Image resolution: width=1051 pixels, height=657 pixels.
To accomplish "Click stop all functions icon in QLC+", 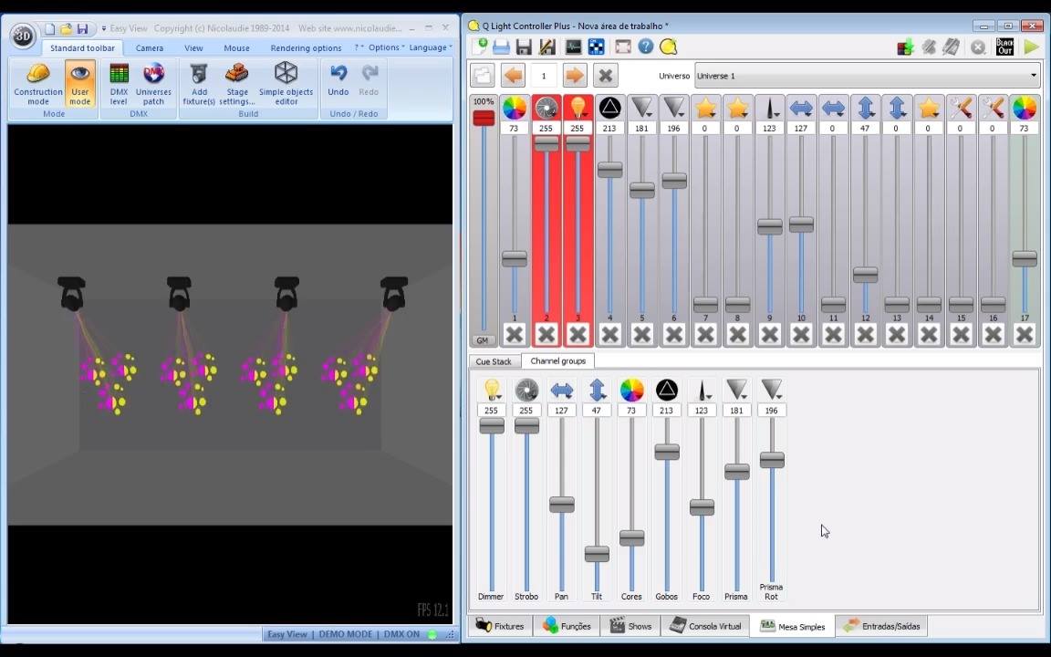I will pyautogui.click(x=978, y=47).
